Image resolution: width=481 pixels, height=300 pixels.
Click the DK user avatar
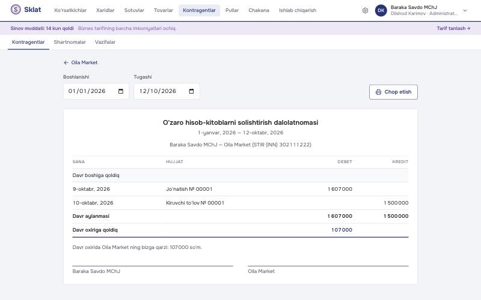click(x=381, y=10)
